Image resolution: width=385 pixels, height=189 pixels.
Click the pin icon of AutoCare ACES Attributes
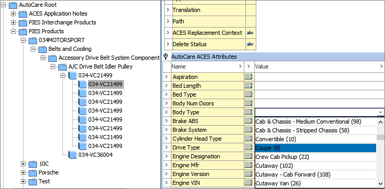(x=166, y=57)
